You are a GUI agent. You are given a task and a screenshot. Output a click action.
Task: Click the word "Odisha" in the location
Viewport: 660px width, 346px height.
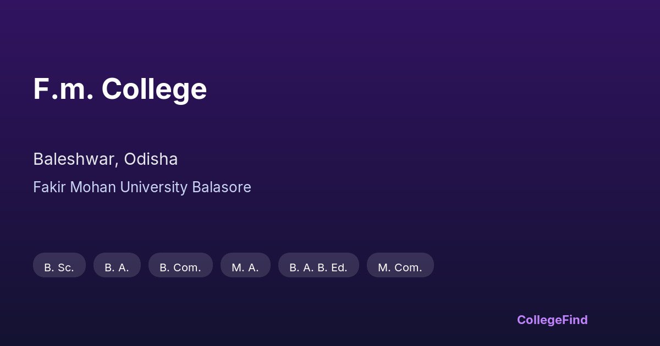coord(151,159)
